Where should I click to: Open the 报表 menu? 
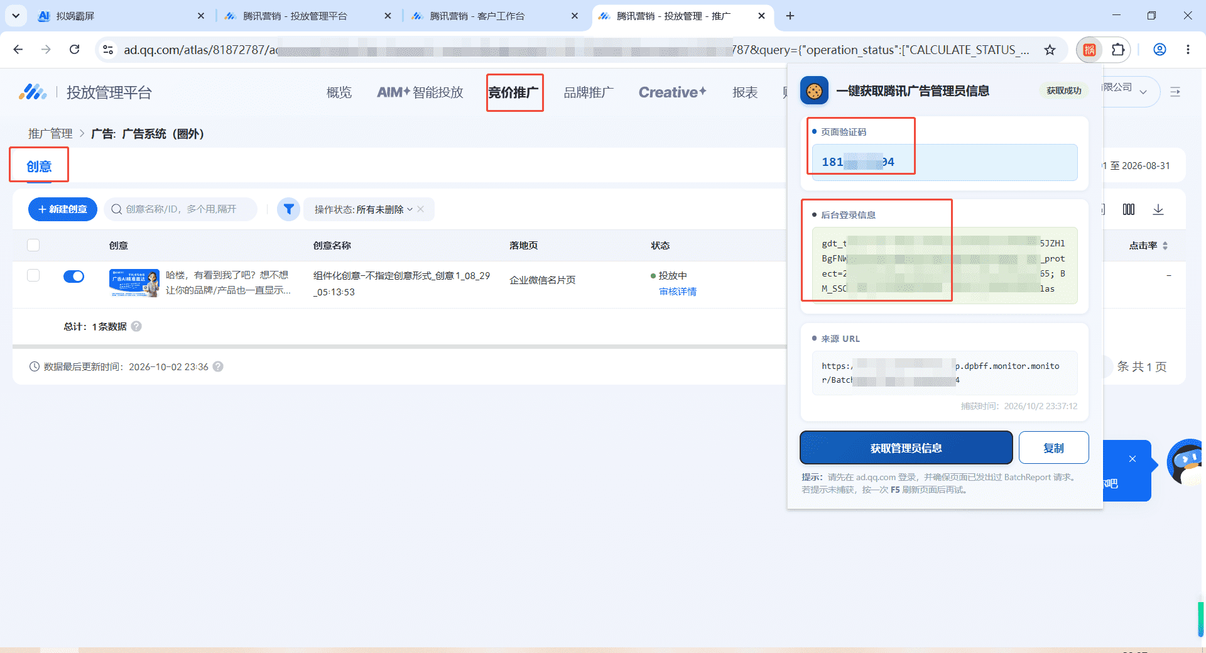coord(745,92)
